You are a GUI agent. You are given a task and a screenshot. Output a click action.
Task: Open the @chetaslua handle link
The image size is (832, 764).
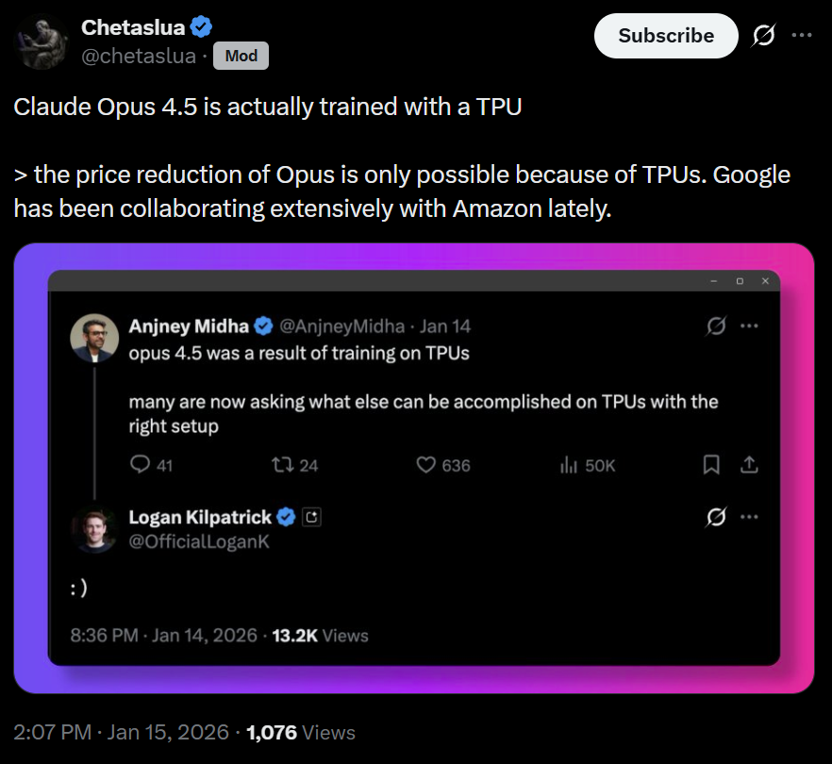pos(139,57)
